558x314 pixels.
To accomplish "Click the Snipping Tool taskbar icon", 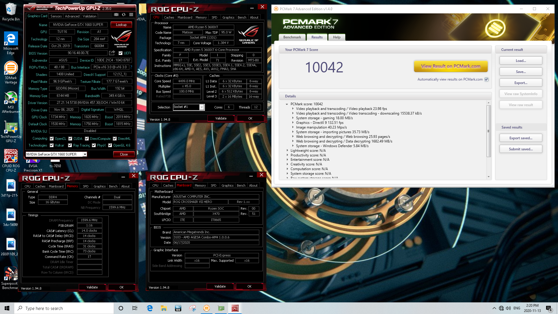I will [x=192, y=308].
